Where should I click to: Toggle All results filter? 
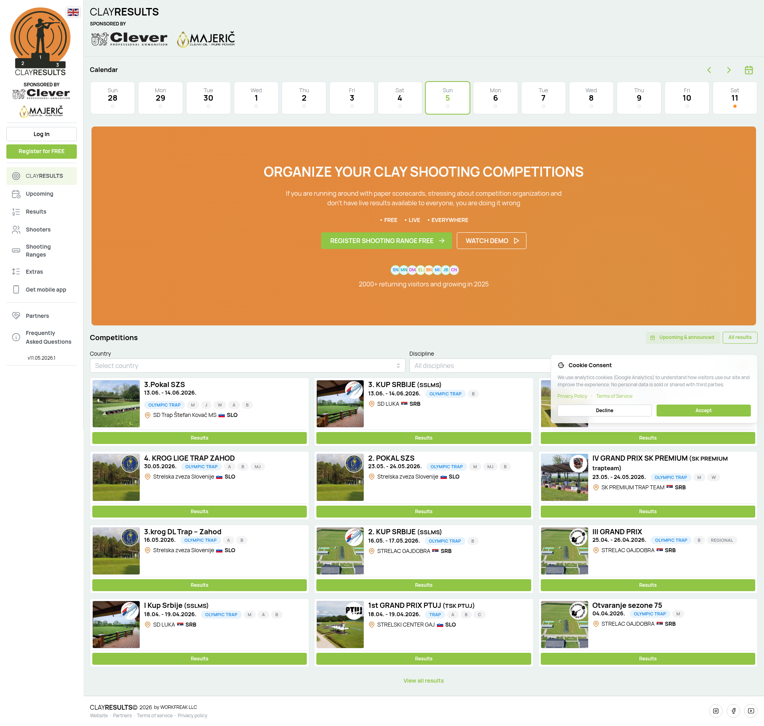click(x=740, y=338)
